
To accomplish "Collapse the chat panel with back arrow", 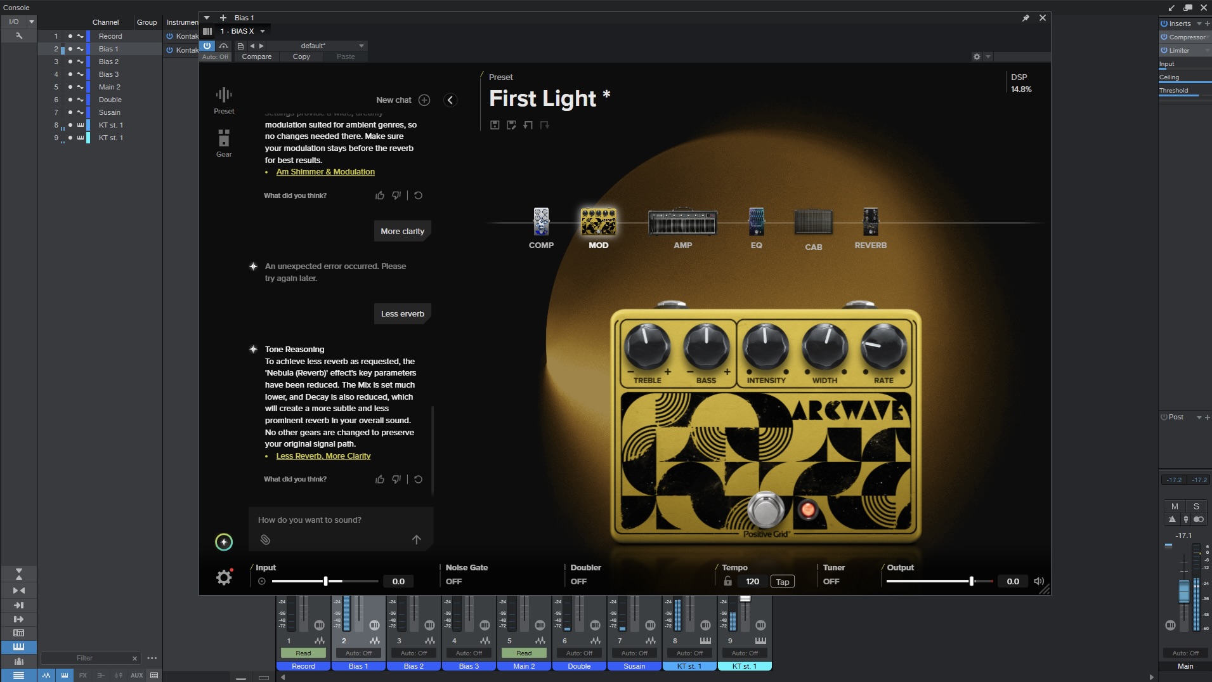I will [450, 100].
